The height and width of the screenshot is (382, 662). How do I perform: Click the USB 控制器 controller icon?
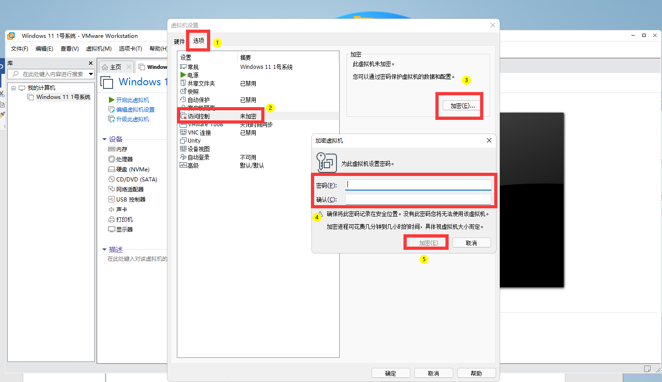pos(112,199)
